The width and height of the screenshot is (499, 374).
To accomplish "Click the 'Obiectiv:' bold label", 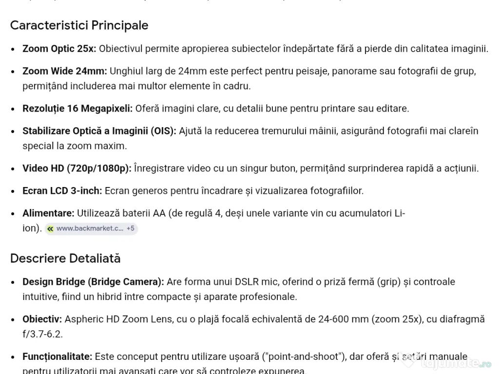I will (42, 319).
